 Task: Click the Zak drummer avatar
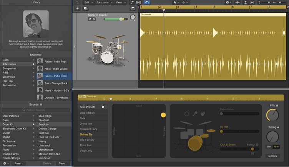(40, 83)
